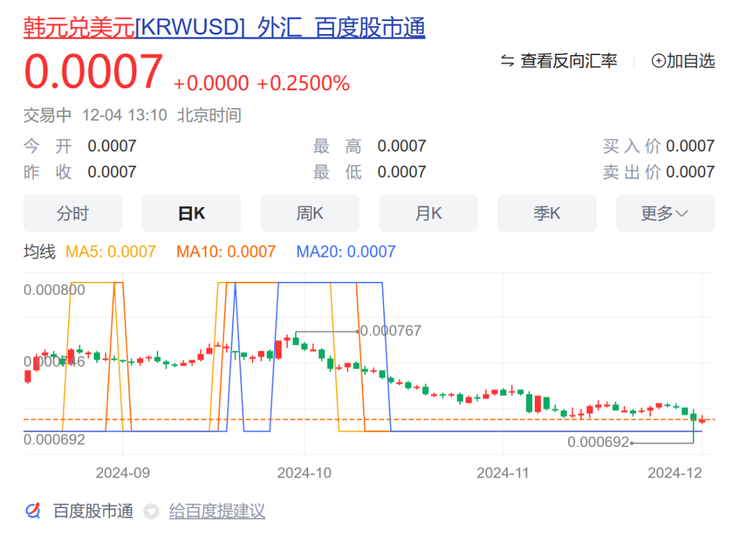
Task: Click the MA10: 0.0007 moving average label
Action: point(226,251)
